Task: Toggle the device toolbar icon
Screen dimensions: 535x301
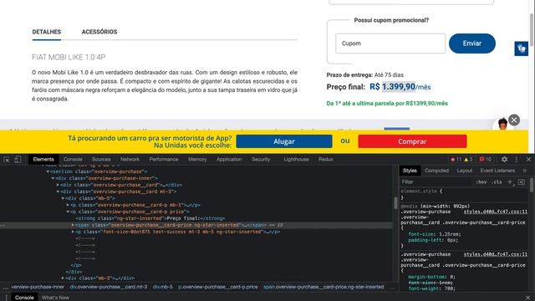Action: (x=18, y=160)
